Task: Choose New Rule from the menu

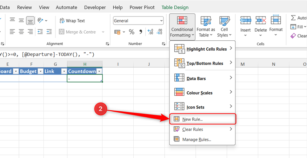Action: [202, 119]
